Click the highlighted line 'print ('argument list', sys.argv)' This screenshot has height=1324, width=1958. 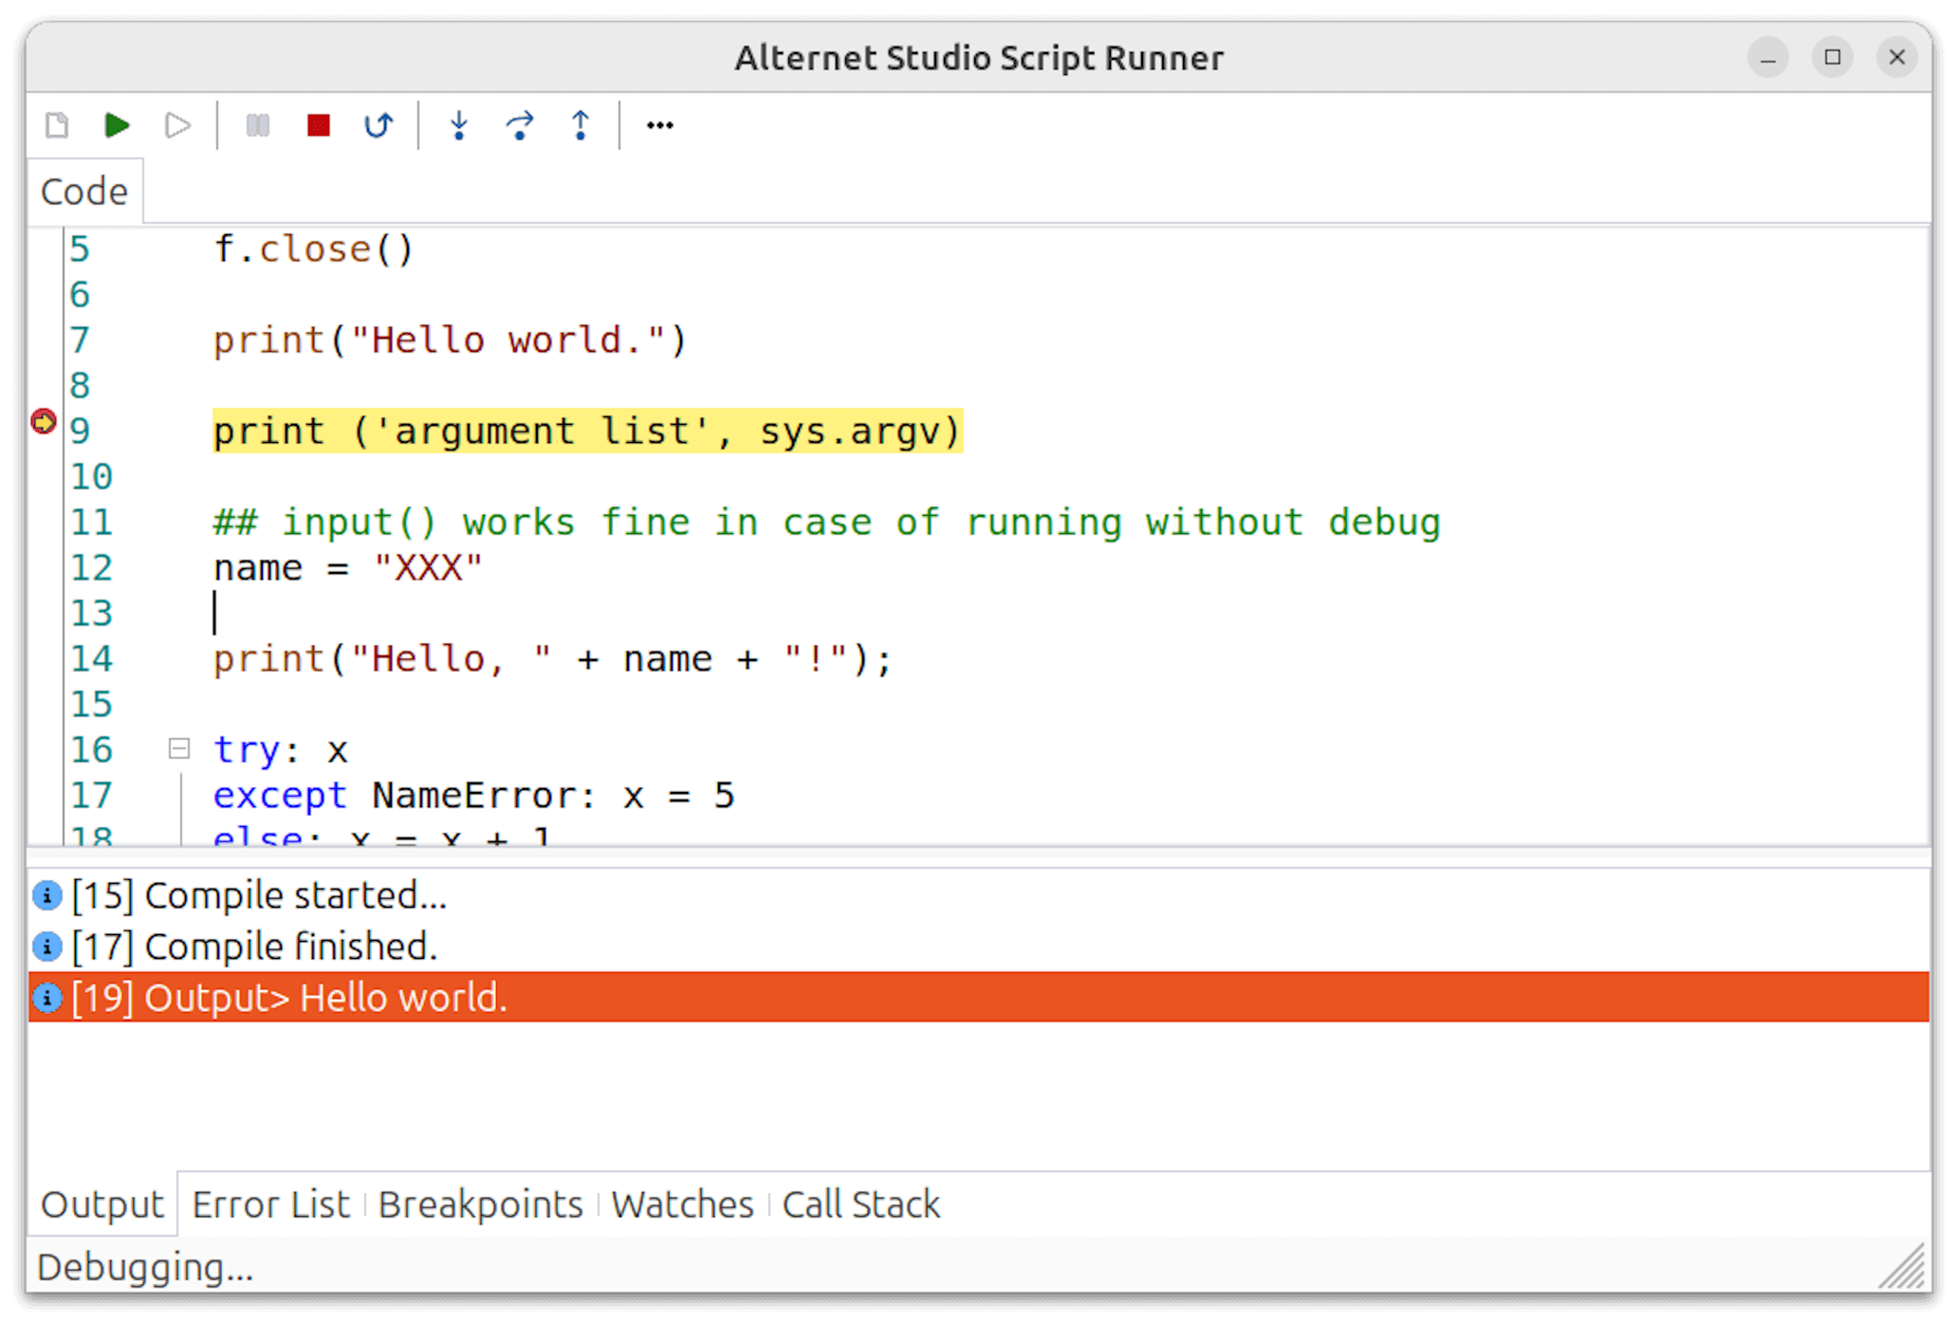(587, 432)
